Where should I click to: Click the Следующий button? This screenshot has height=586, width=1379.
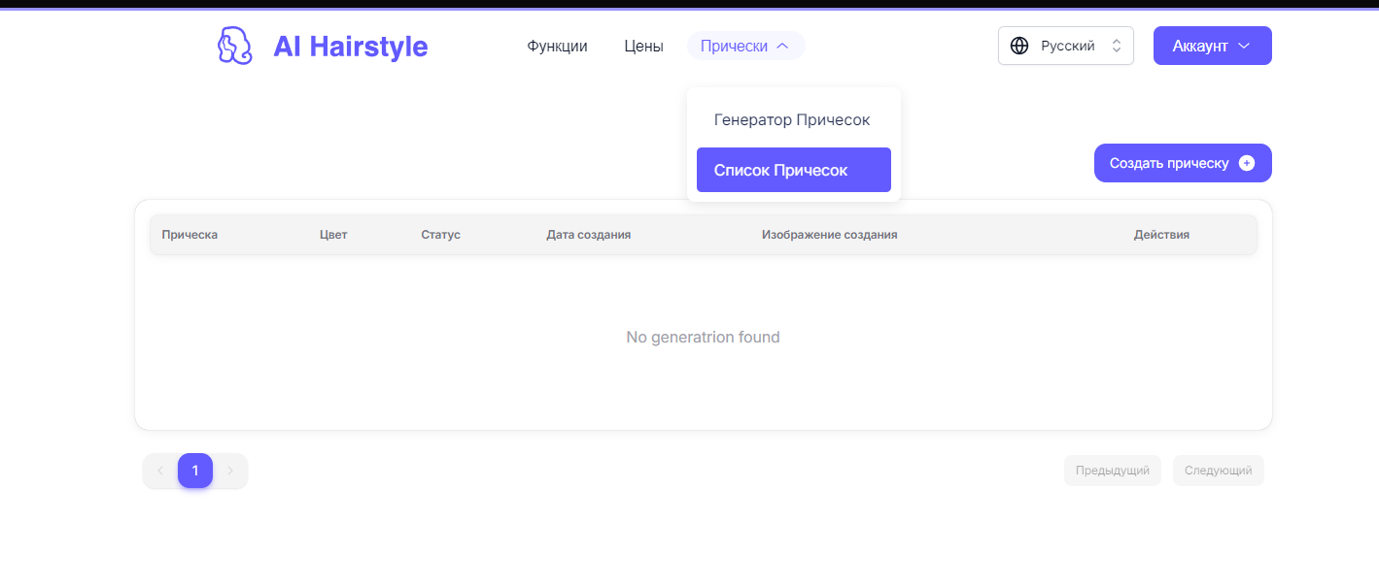tap(1219, 471)
